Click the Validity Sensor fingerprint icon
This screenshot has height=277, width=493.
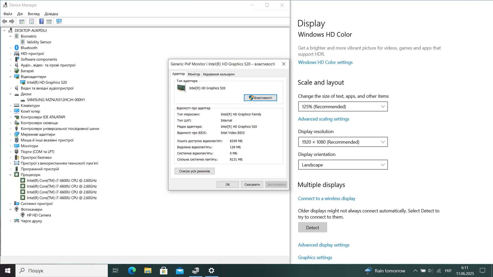(23, 42)
